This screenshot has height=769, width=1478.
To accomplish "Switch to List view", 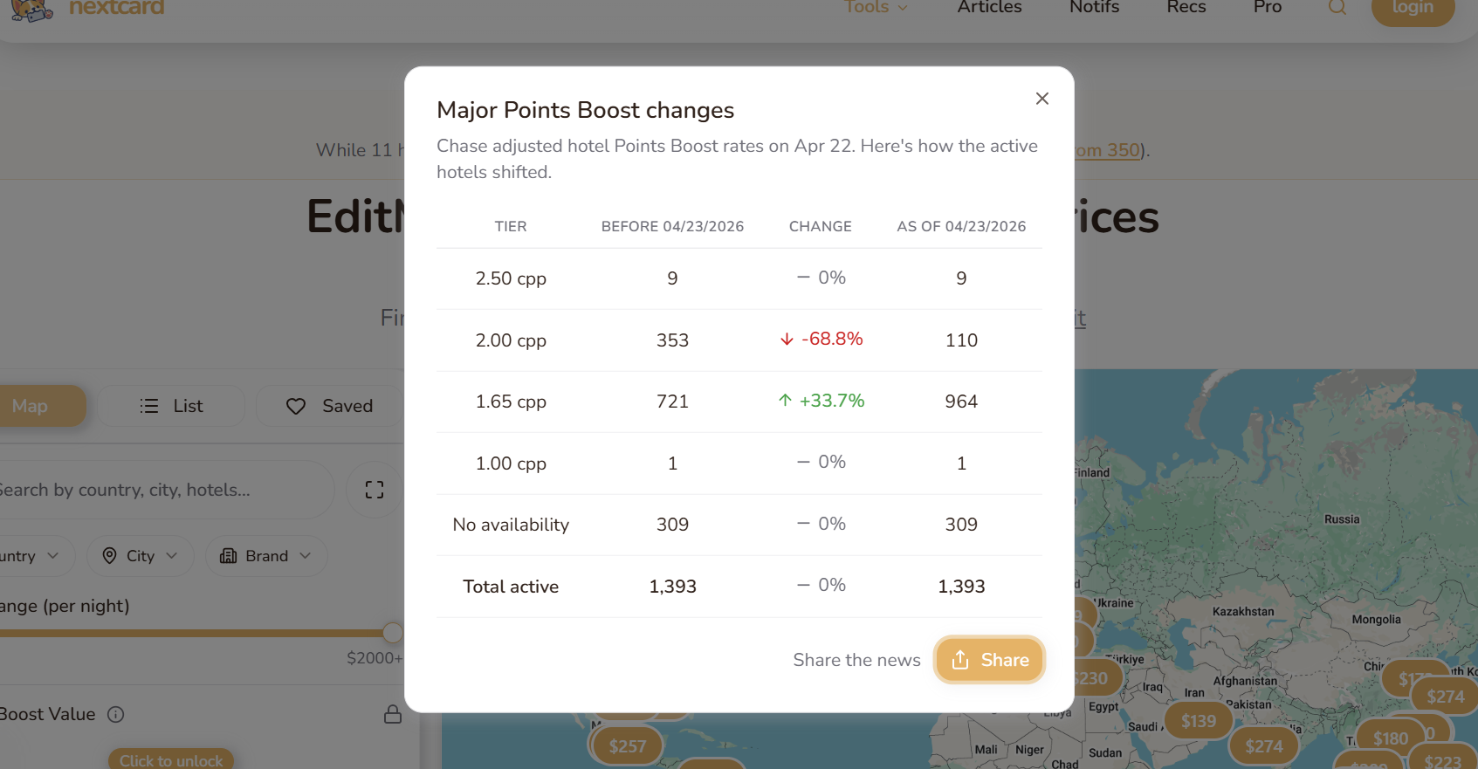I will [171, 406].
